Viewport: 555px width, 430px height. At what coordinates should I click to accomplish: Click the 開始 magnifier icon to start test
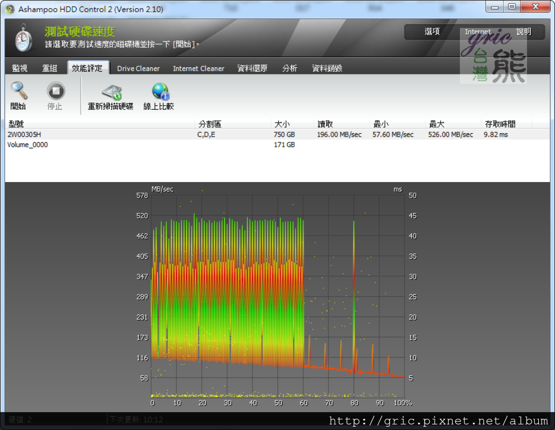click(19, 91)
